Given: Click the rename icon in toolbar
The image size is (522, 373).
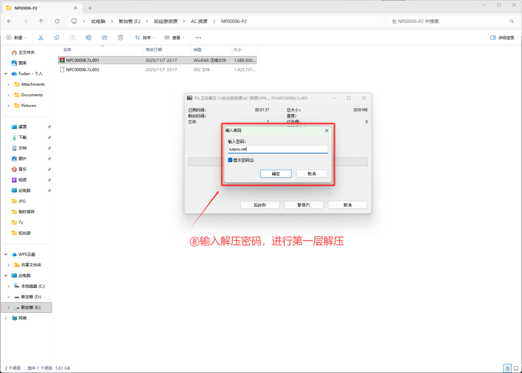Looking at the screenshot, I should tap(88, 38).
